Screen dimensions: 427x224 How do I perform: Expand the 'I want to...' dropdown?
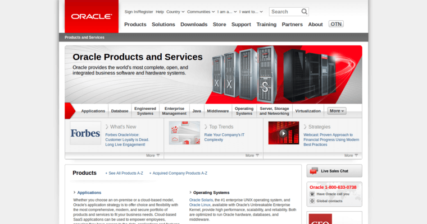coord(252,11)
